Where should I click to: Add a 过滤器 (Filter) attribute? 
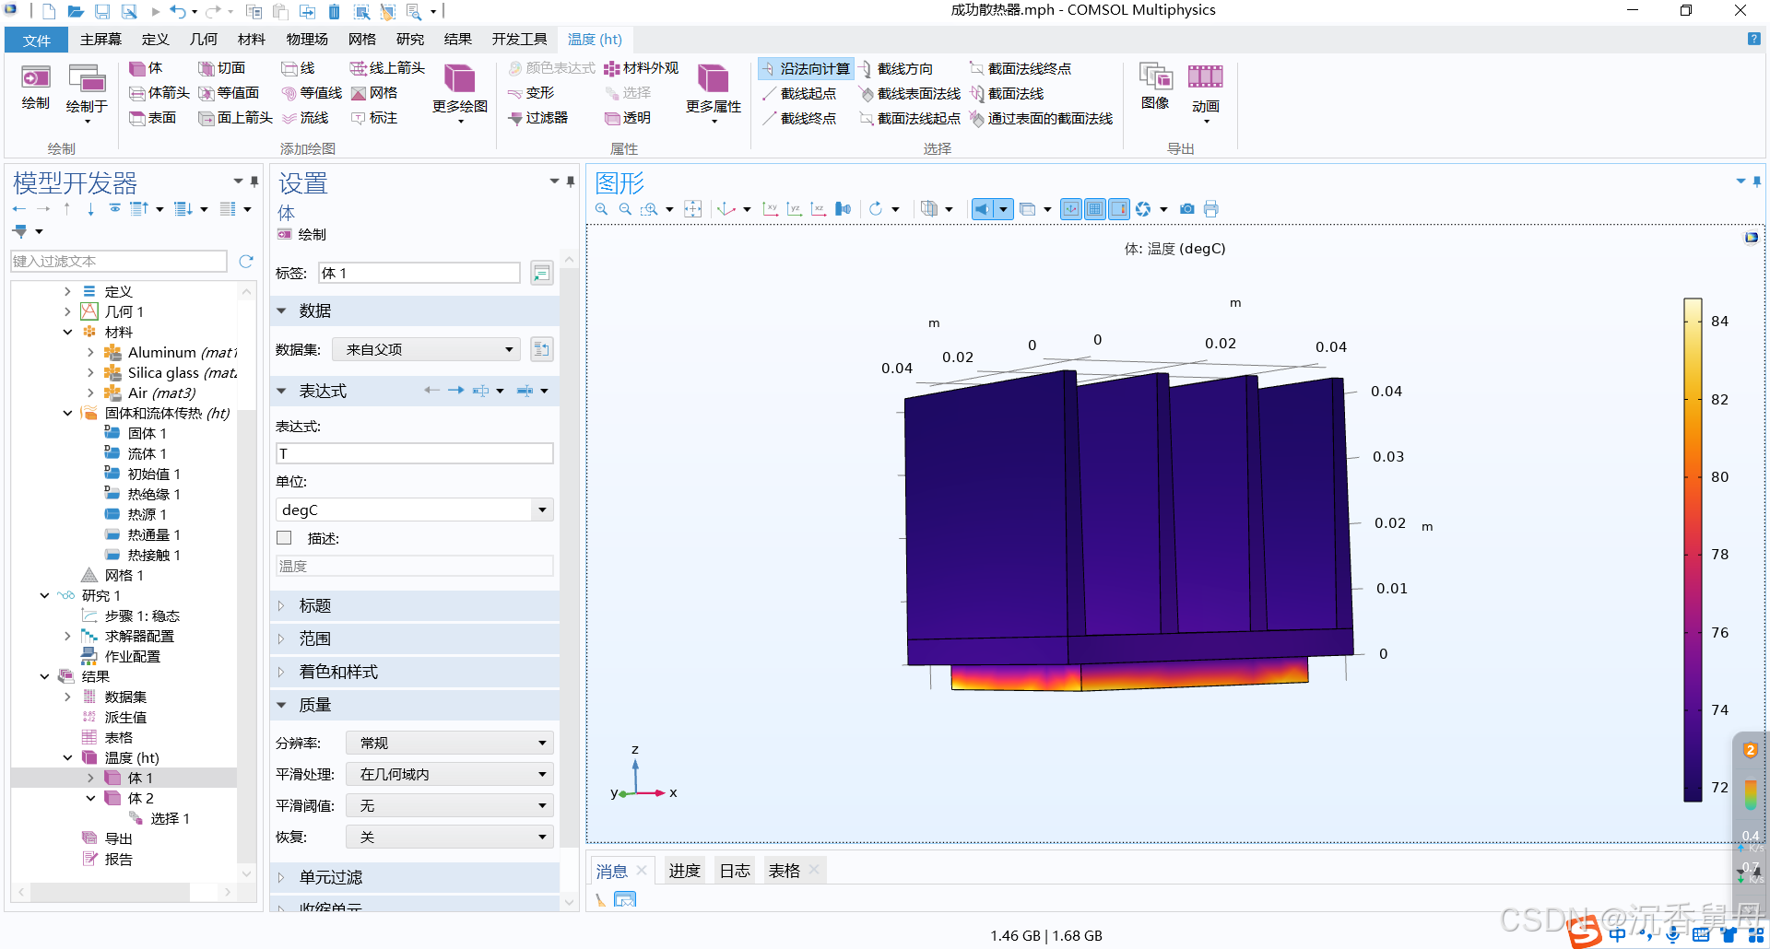[x=537, y=118]
